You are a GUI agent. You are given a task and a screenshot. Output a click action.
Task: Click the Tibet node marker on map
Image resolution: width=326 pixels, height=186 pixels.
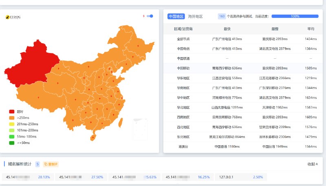tap(38, 97)
